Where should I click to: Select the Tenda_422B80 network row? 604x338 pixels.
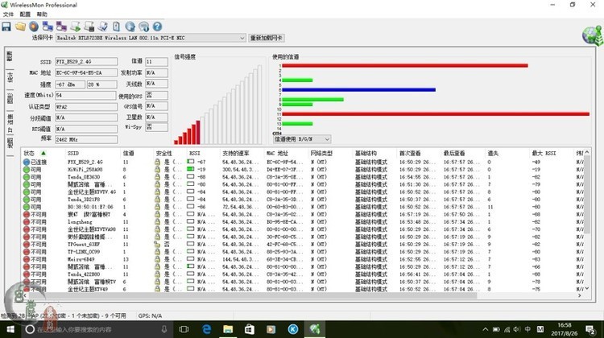click(303, 274)
